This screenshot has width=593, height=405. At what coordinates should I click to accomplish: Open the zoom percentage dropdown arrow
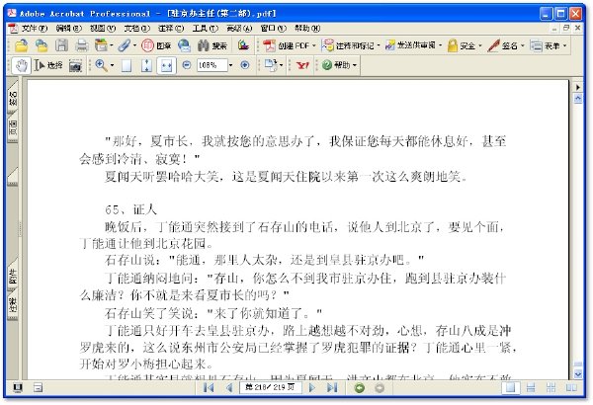tap(230, 65)
